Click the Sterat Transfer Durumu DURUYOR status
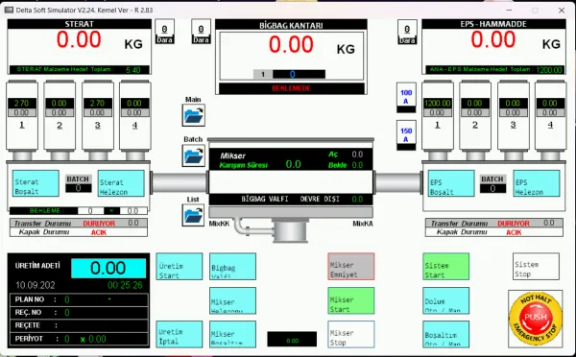The height and width of the screenshot is (357, 576). (99, 224)
